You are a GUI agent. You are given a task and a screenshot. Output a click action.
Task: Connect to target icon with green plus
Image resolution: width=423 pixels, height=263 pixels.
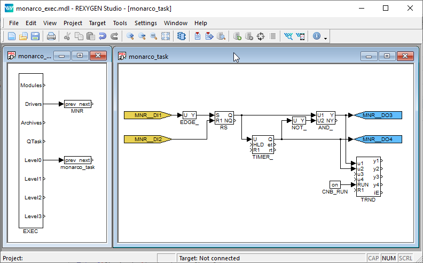[237, 36]
